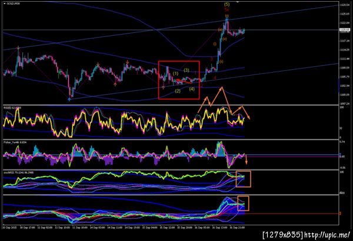Select the yellow (3) wave label
Screen dimensions: 353x241
tap(187, 70)
